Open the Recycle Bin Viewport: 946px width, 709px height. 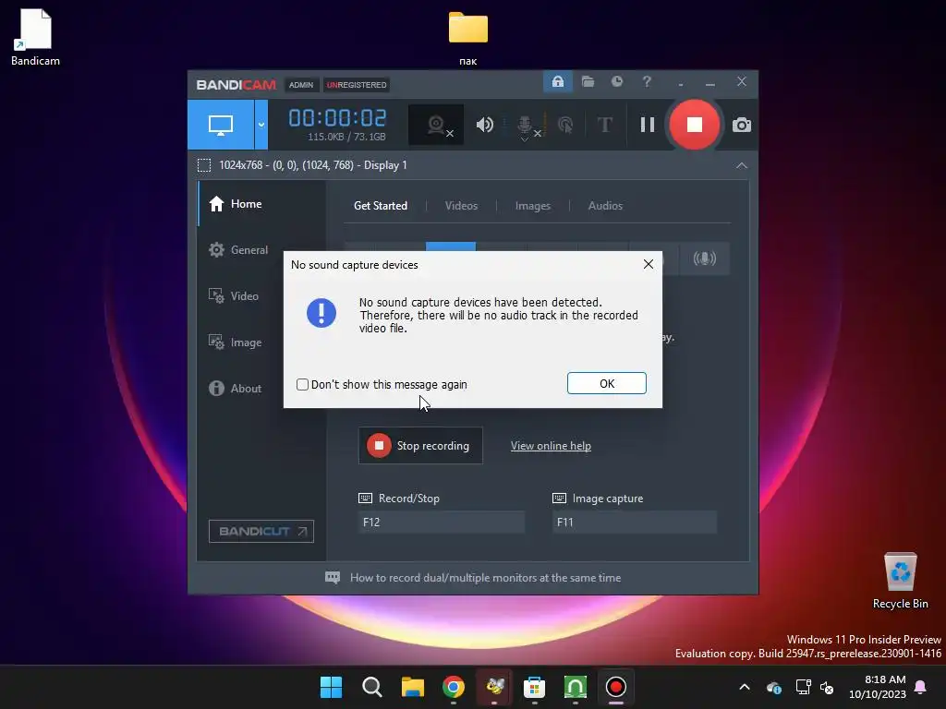(900, 581)
